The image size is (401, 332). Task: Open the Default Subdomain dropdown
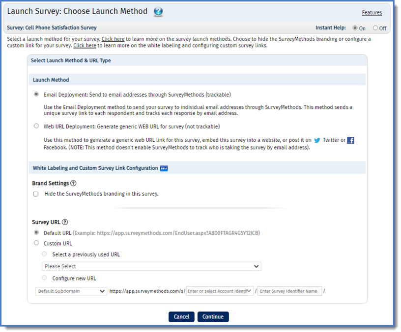pos(71,291)
